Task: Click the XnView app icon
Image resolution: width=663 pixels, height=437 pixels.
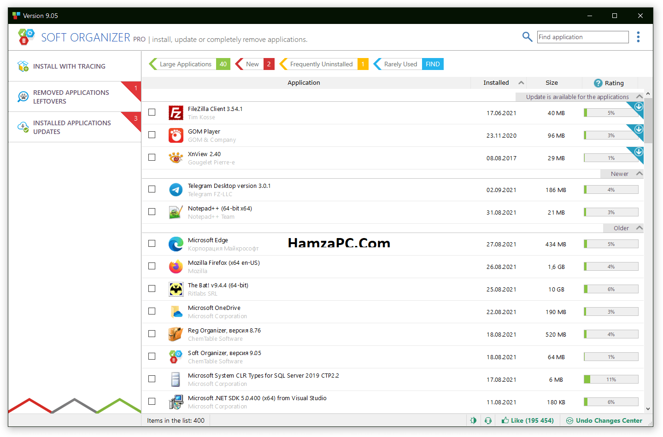Action: click(x=176, y=158)
